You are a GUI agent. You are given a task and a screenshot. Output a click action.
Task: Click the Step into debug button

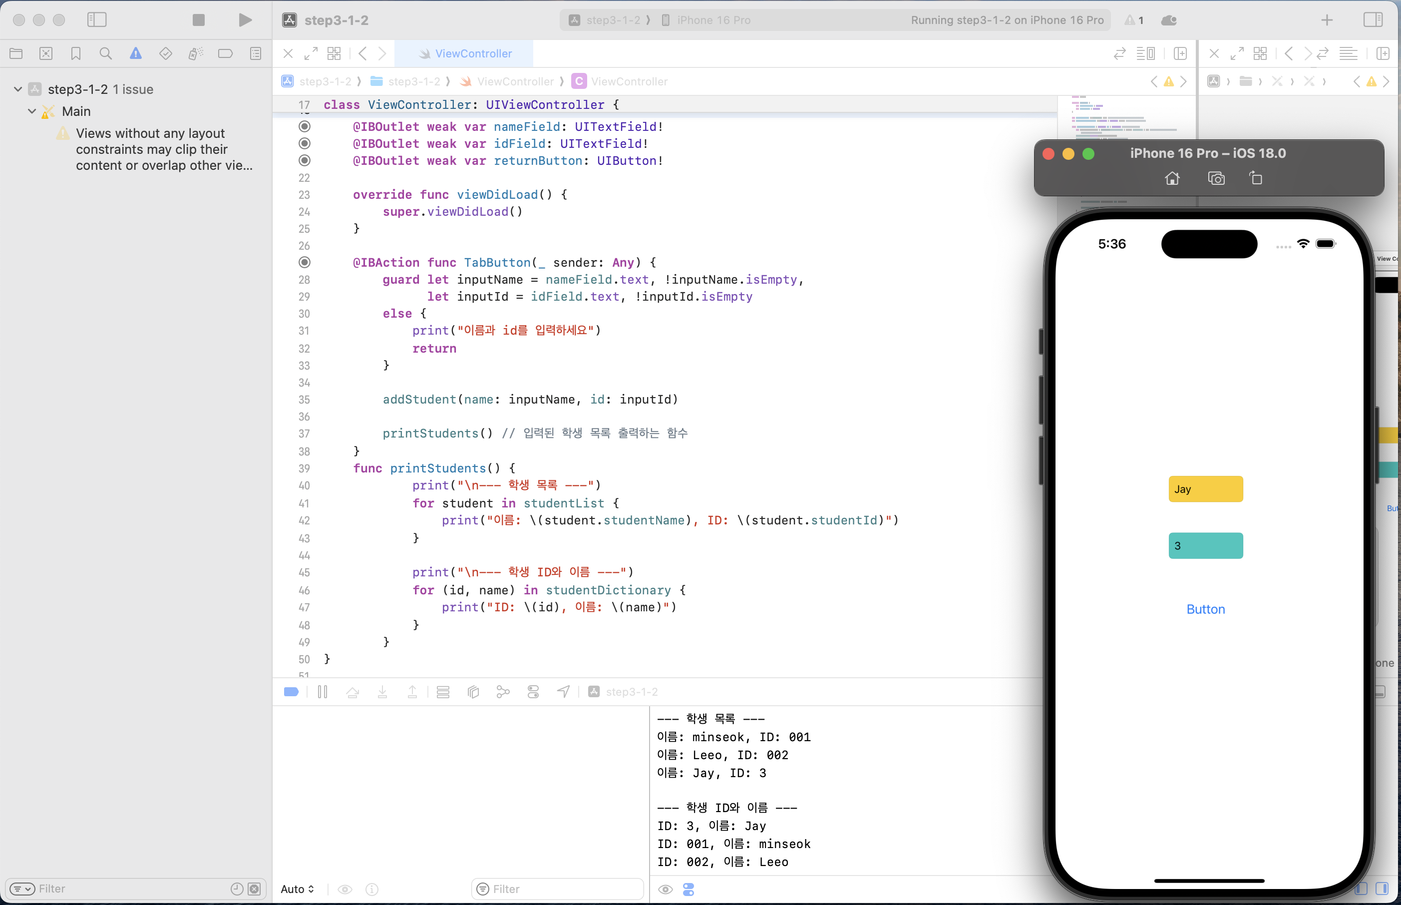tap(382, 692)
